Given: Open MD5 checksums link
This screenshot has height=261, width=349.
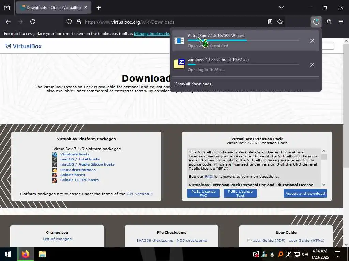Looking at the screenshot, I should point(192,240).
